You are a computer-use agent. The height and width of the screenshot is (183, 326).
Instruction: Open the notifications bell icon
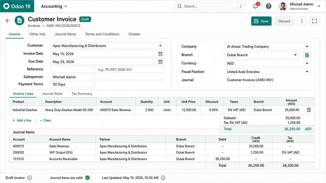(x=256, y=6)
